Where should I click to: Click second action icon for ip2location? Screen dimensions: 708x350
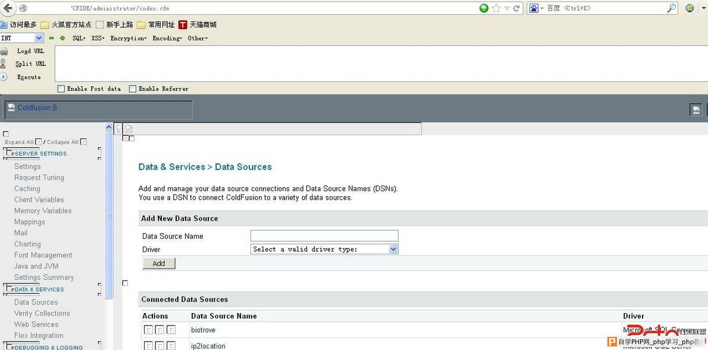159,346
